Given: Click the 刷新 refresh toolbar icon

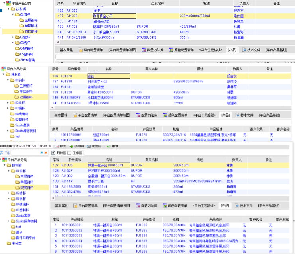Looking at the screenshot, I should click(108, 146).
